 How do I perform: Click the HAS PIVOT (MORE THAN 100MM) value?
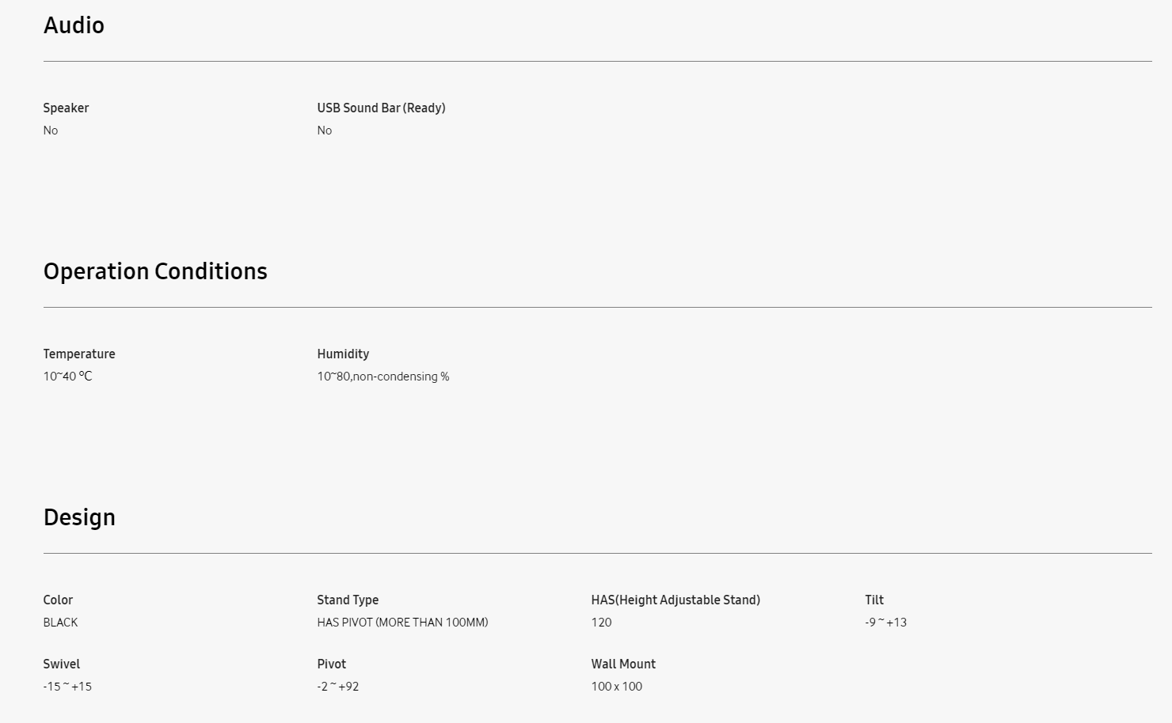(x=402, y=623)
